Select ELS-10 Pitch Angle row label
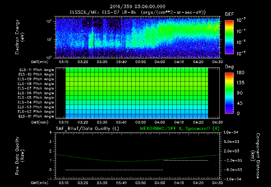The height and width of the screenshot is (187, 271). (x=36, y=74)
